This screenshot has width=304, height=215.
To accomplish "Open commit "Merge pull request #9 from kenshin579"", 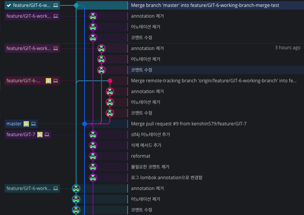I will tap(188, 124).
